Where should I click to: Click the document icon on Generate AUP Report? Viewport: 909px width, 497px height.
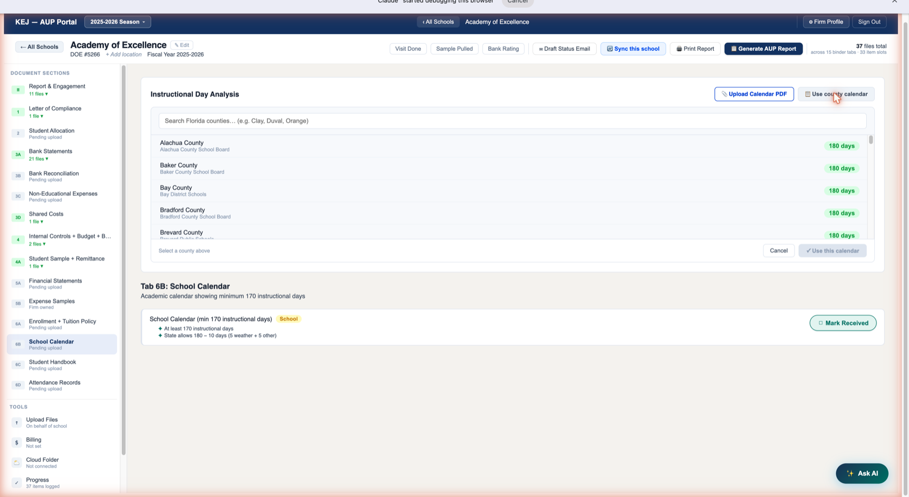coord(734,49)
